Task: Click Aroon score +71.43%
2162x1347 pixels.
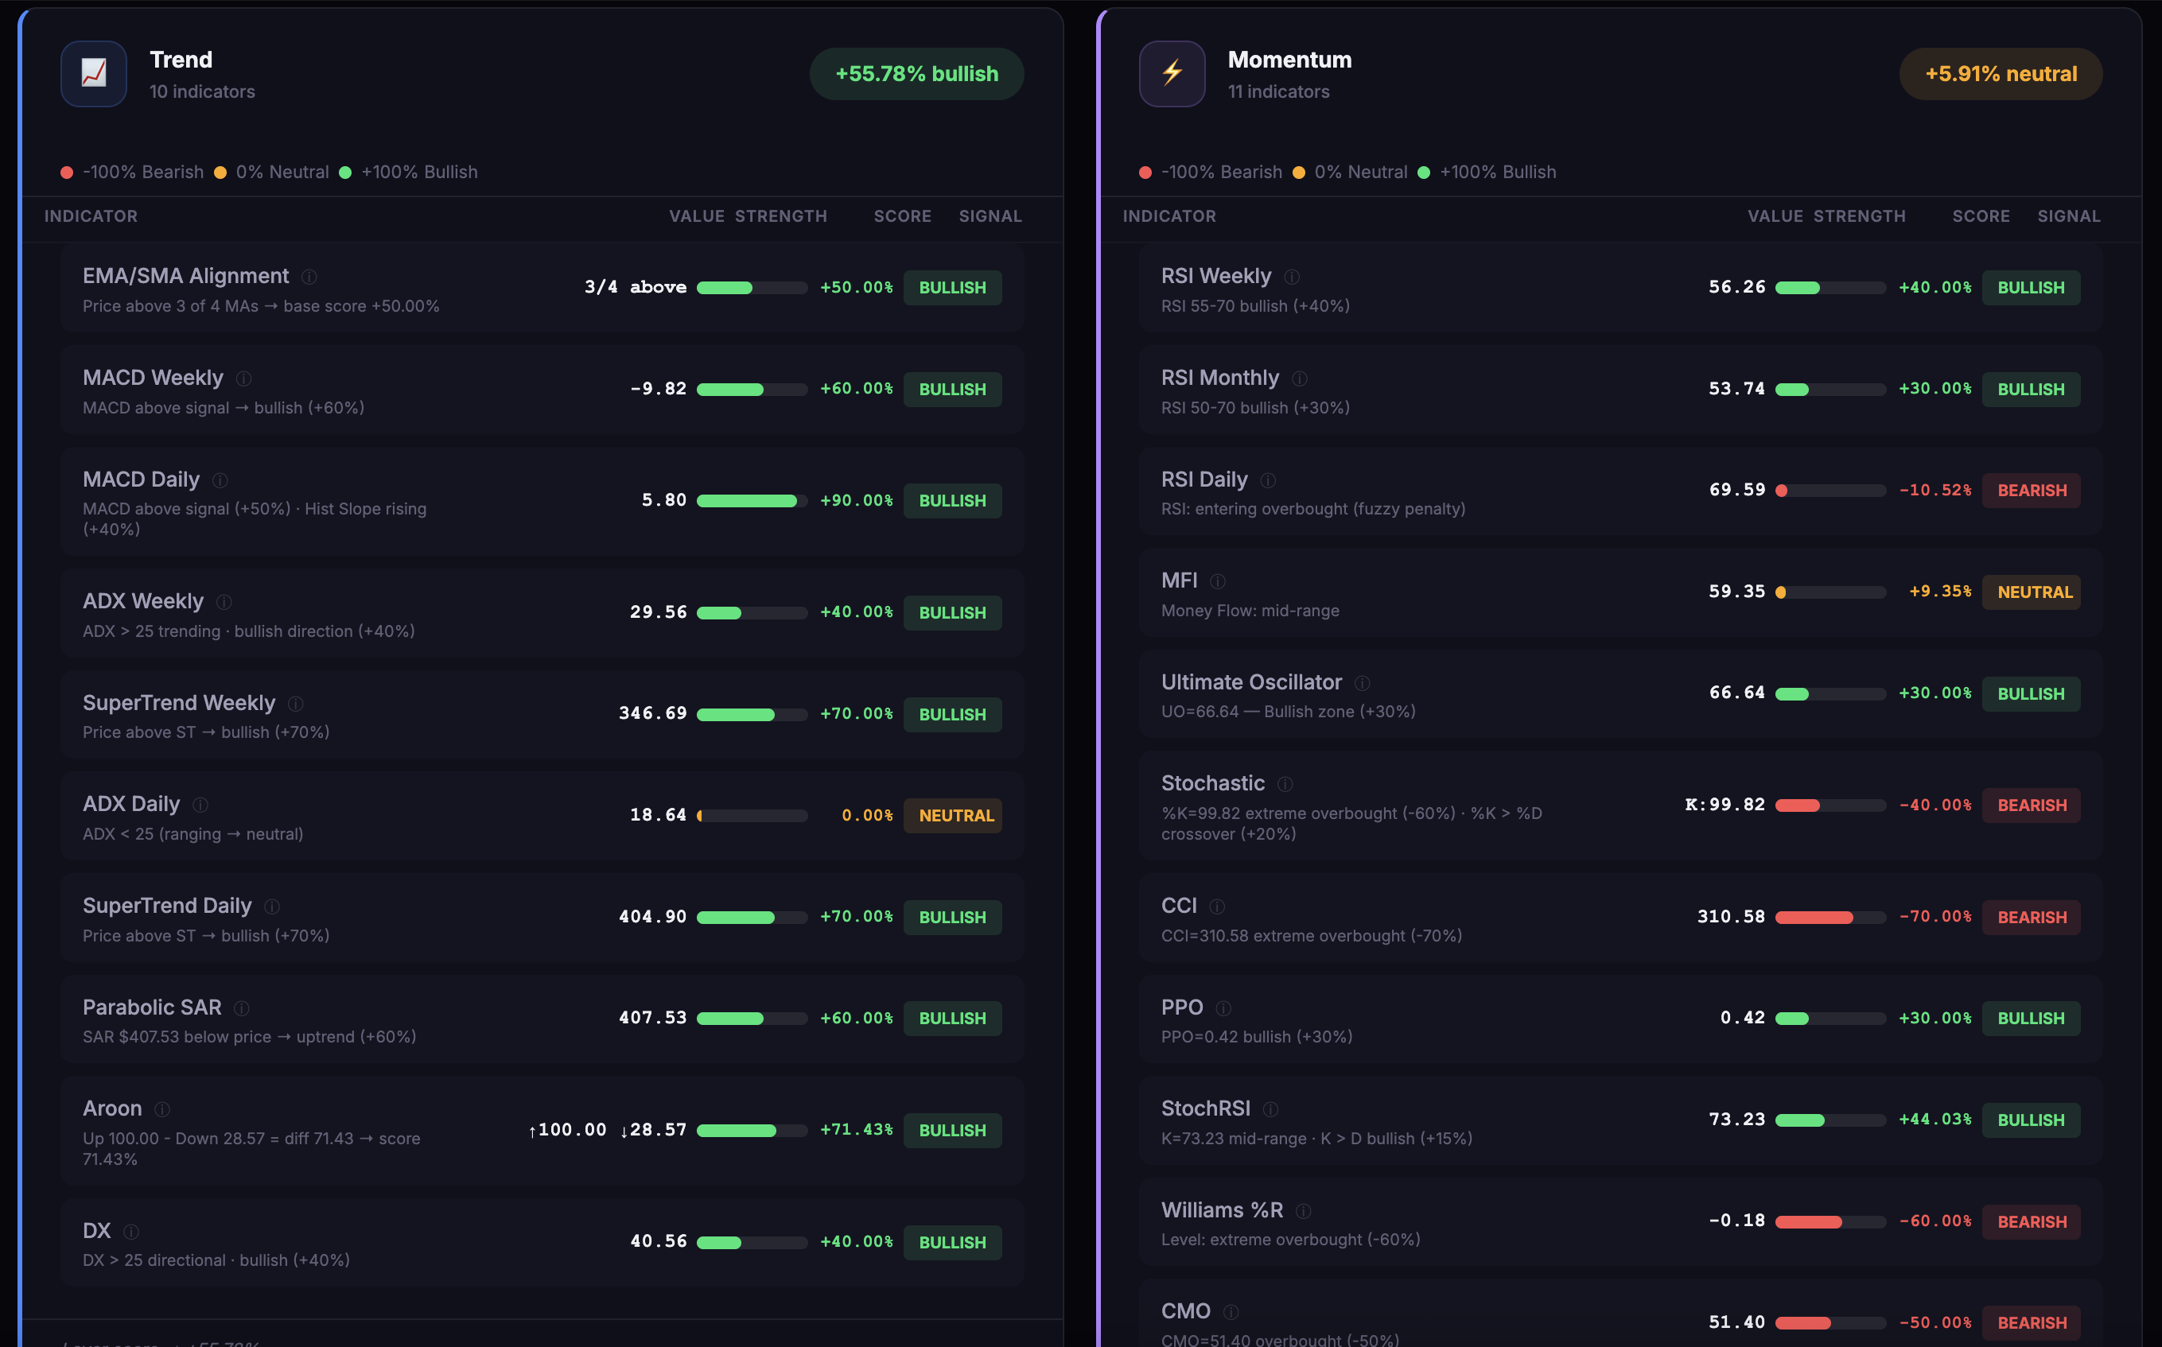Action: (x=857, y=1130)
